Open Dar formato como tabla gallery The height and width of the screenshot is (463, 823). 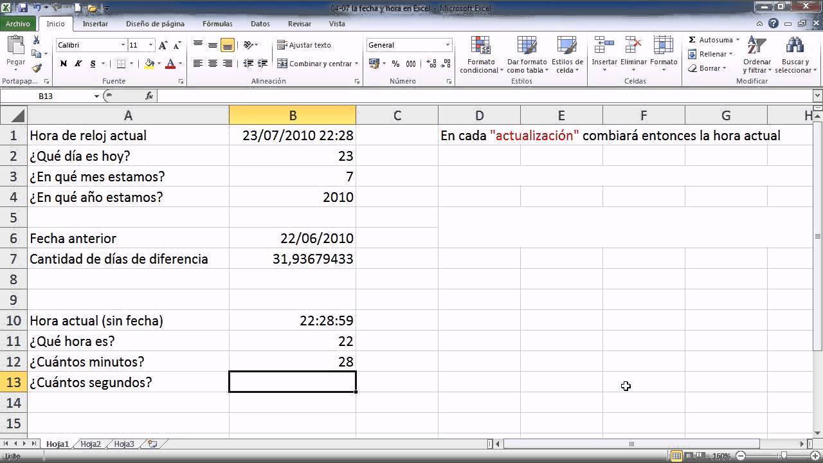[x=527, y=55]
